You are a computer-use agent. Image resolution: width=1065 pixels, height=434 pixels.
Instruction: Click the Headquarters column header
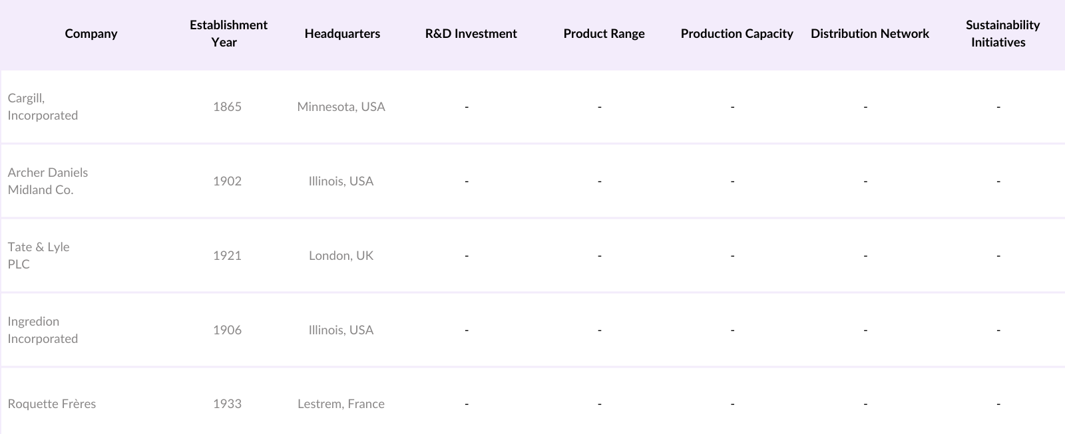pyautogui.click(x=342, y=34)
